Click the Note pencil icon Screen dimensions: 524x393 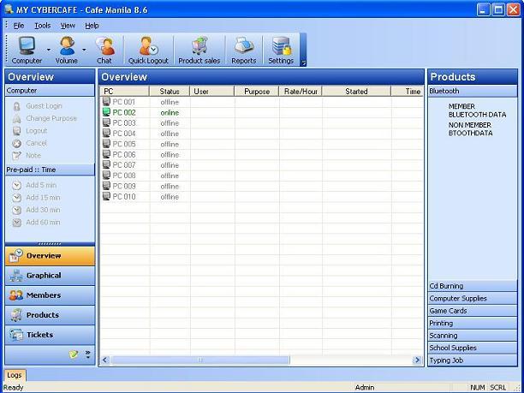[16, 156]
